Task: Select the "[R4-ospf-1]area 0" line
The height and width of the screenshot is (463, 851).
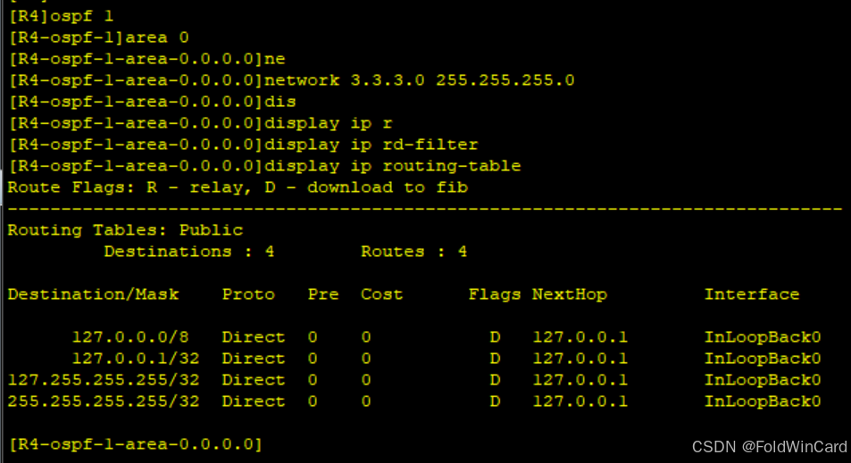Action: 99,37
